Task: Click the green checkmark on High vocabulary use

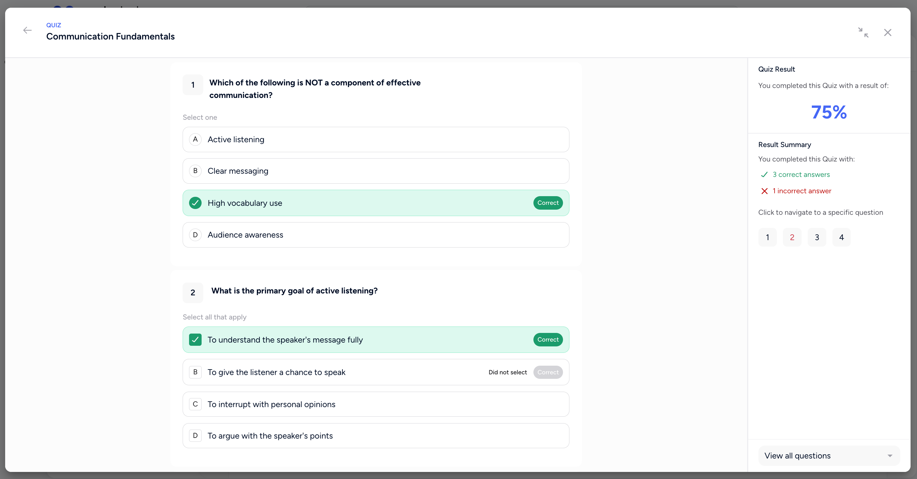Action: click(x=195, y=203)
